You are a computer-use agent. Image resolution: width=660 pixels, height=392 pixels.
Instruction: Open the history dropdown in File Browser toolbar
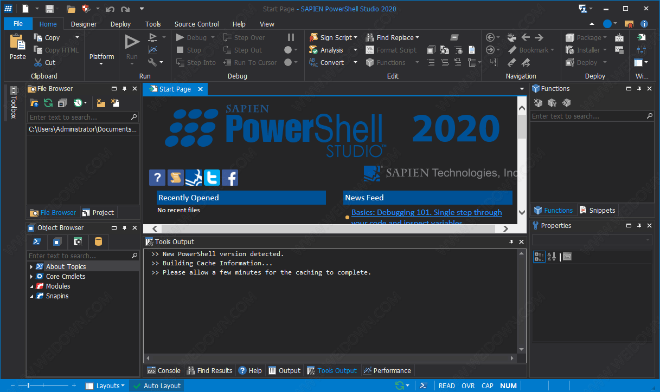85,102
